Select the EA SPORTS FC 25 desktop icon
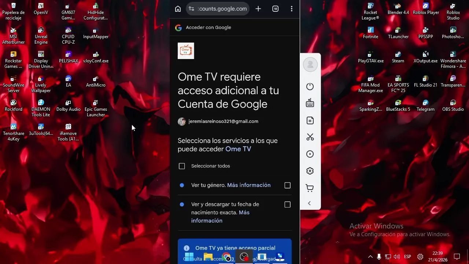The image size is (469, 264). (x=398, y=84)
